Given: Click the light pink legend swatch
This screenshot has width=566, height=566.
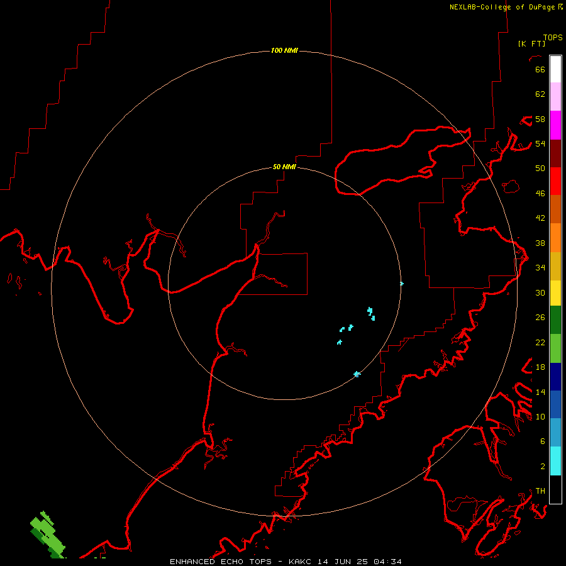Looking at the screenshot, I should pos(555,97).
